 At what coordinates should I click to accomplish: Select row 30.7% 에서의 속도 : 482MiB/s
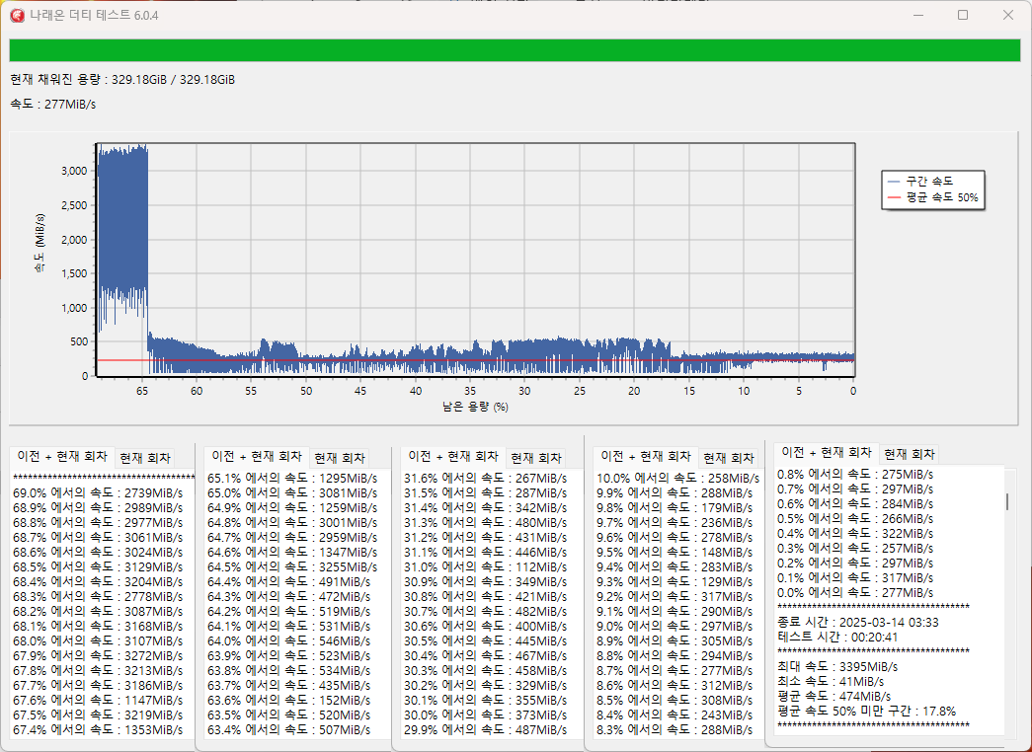(486, 611)
